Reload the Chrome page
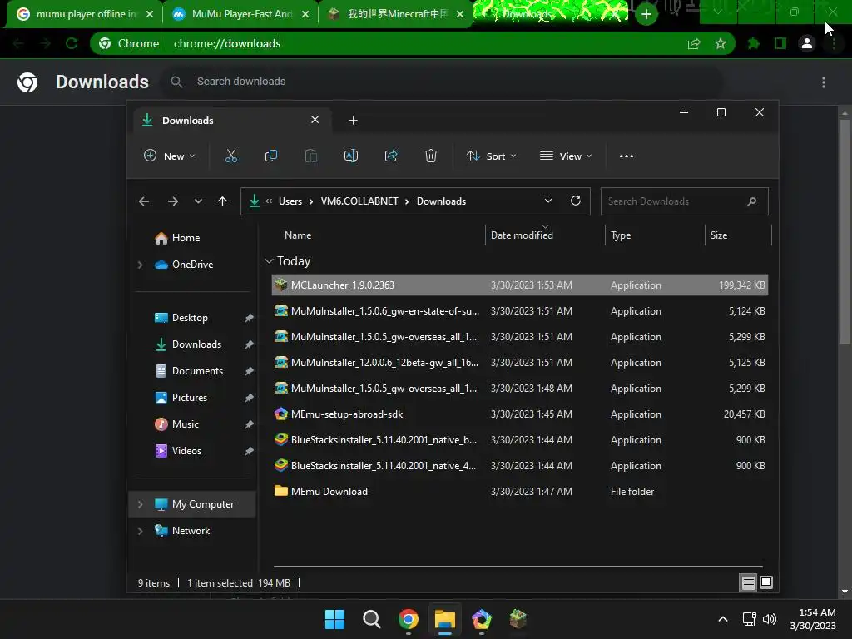This screenshot has height=639, width=852. coord(72,43)
